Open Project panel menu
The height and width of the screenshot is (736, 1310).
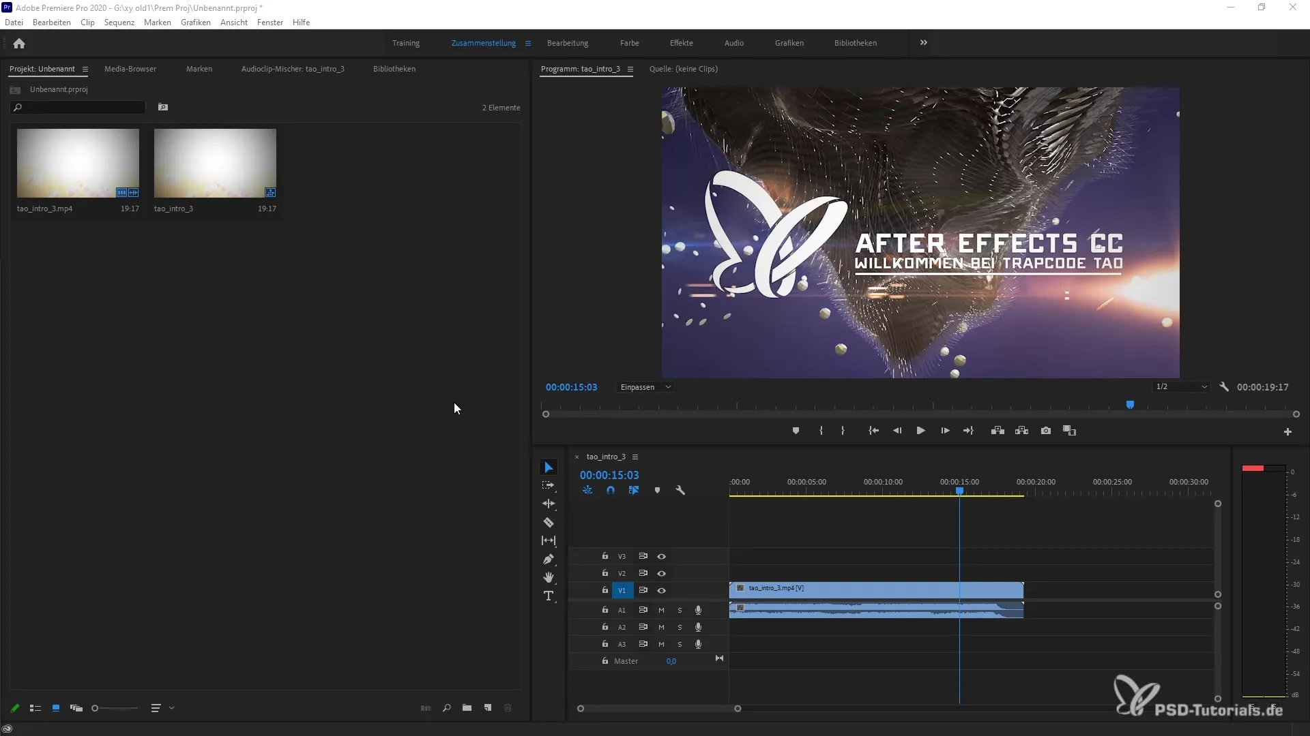click(x=85, y=70)
